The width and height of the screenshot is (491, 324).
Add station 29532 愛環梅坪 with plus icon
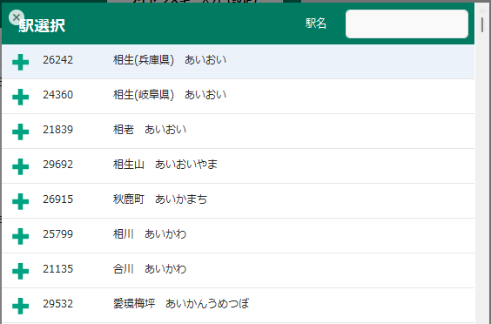click(21, 306)
